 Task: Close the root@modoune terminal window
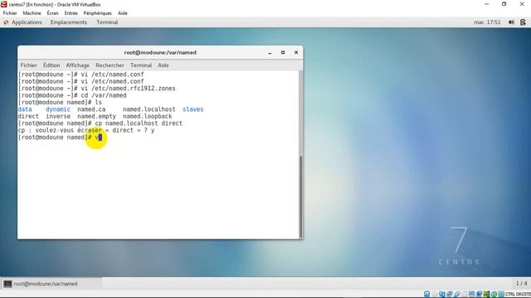pyautogui.click(x=296, y=53)
